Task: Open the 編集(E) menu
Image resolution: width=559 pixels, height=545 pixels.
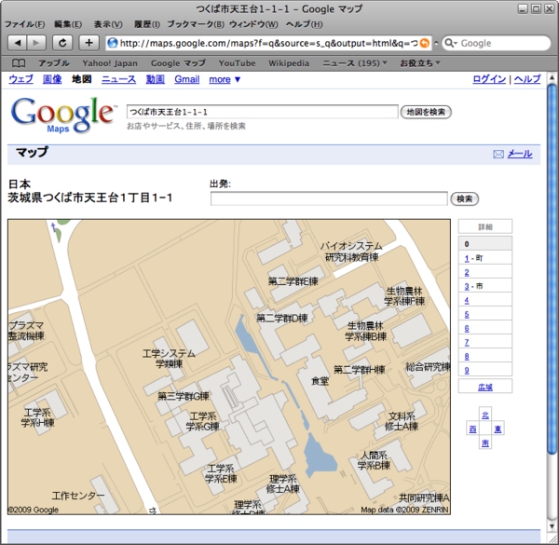Action: pos(68,24)
